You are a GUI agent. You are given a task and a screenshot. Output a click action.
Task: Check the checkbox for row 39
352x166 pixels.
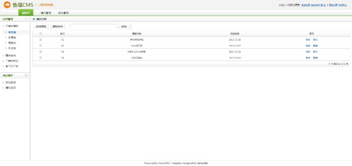point(41,58)
